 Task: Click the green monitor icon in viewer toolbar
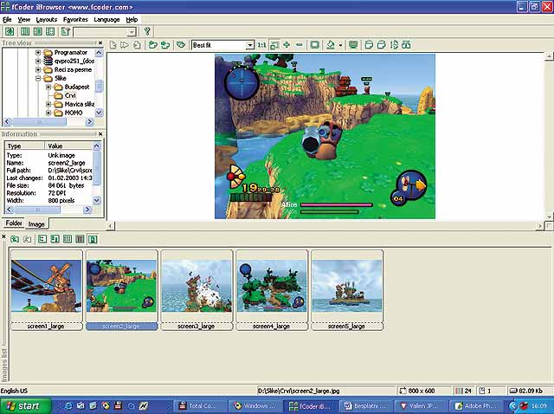(353, 45)
